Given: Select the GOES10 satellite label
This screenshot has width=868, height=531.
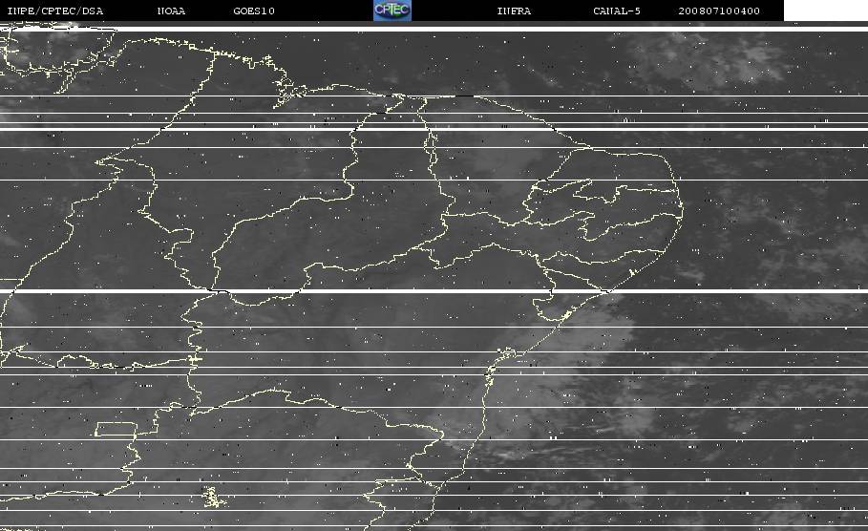Looking at the screenshot, I should (254, 11).
